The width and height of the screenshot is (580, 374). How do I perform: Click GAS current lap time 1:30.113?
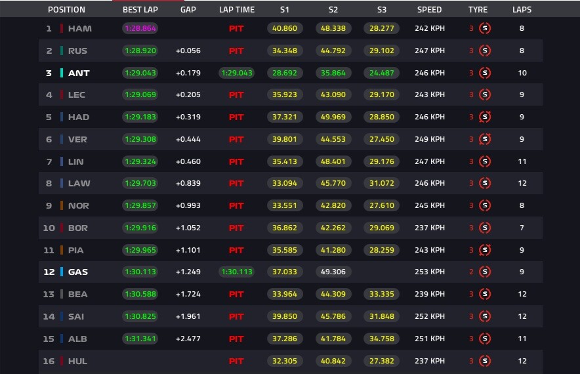pos(237,272)
